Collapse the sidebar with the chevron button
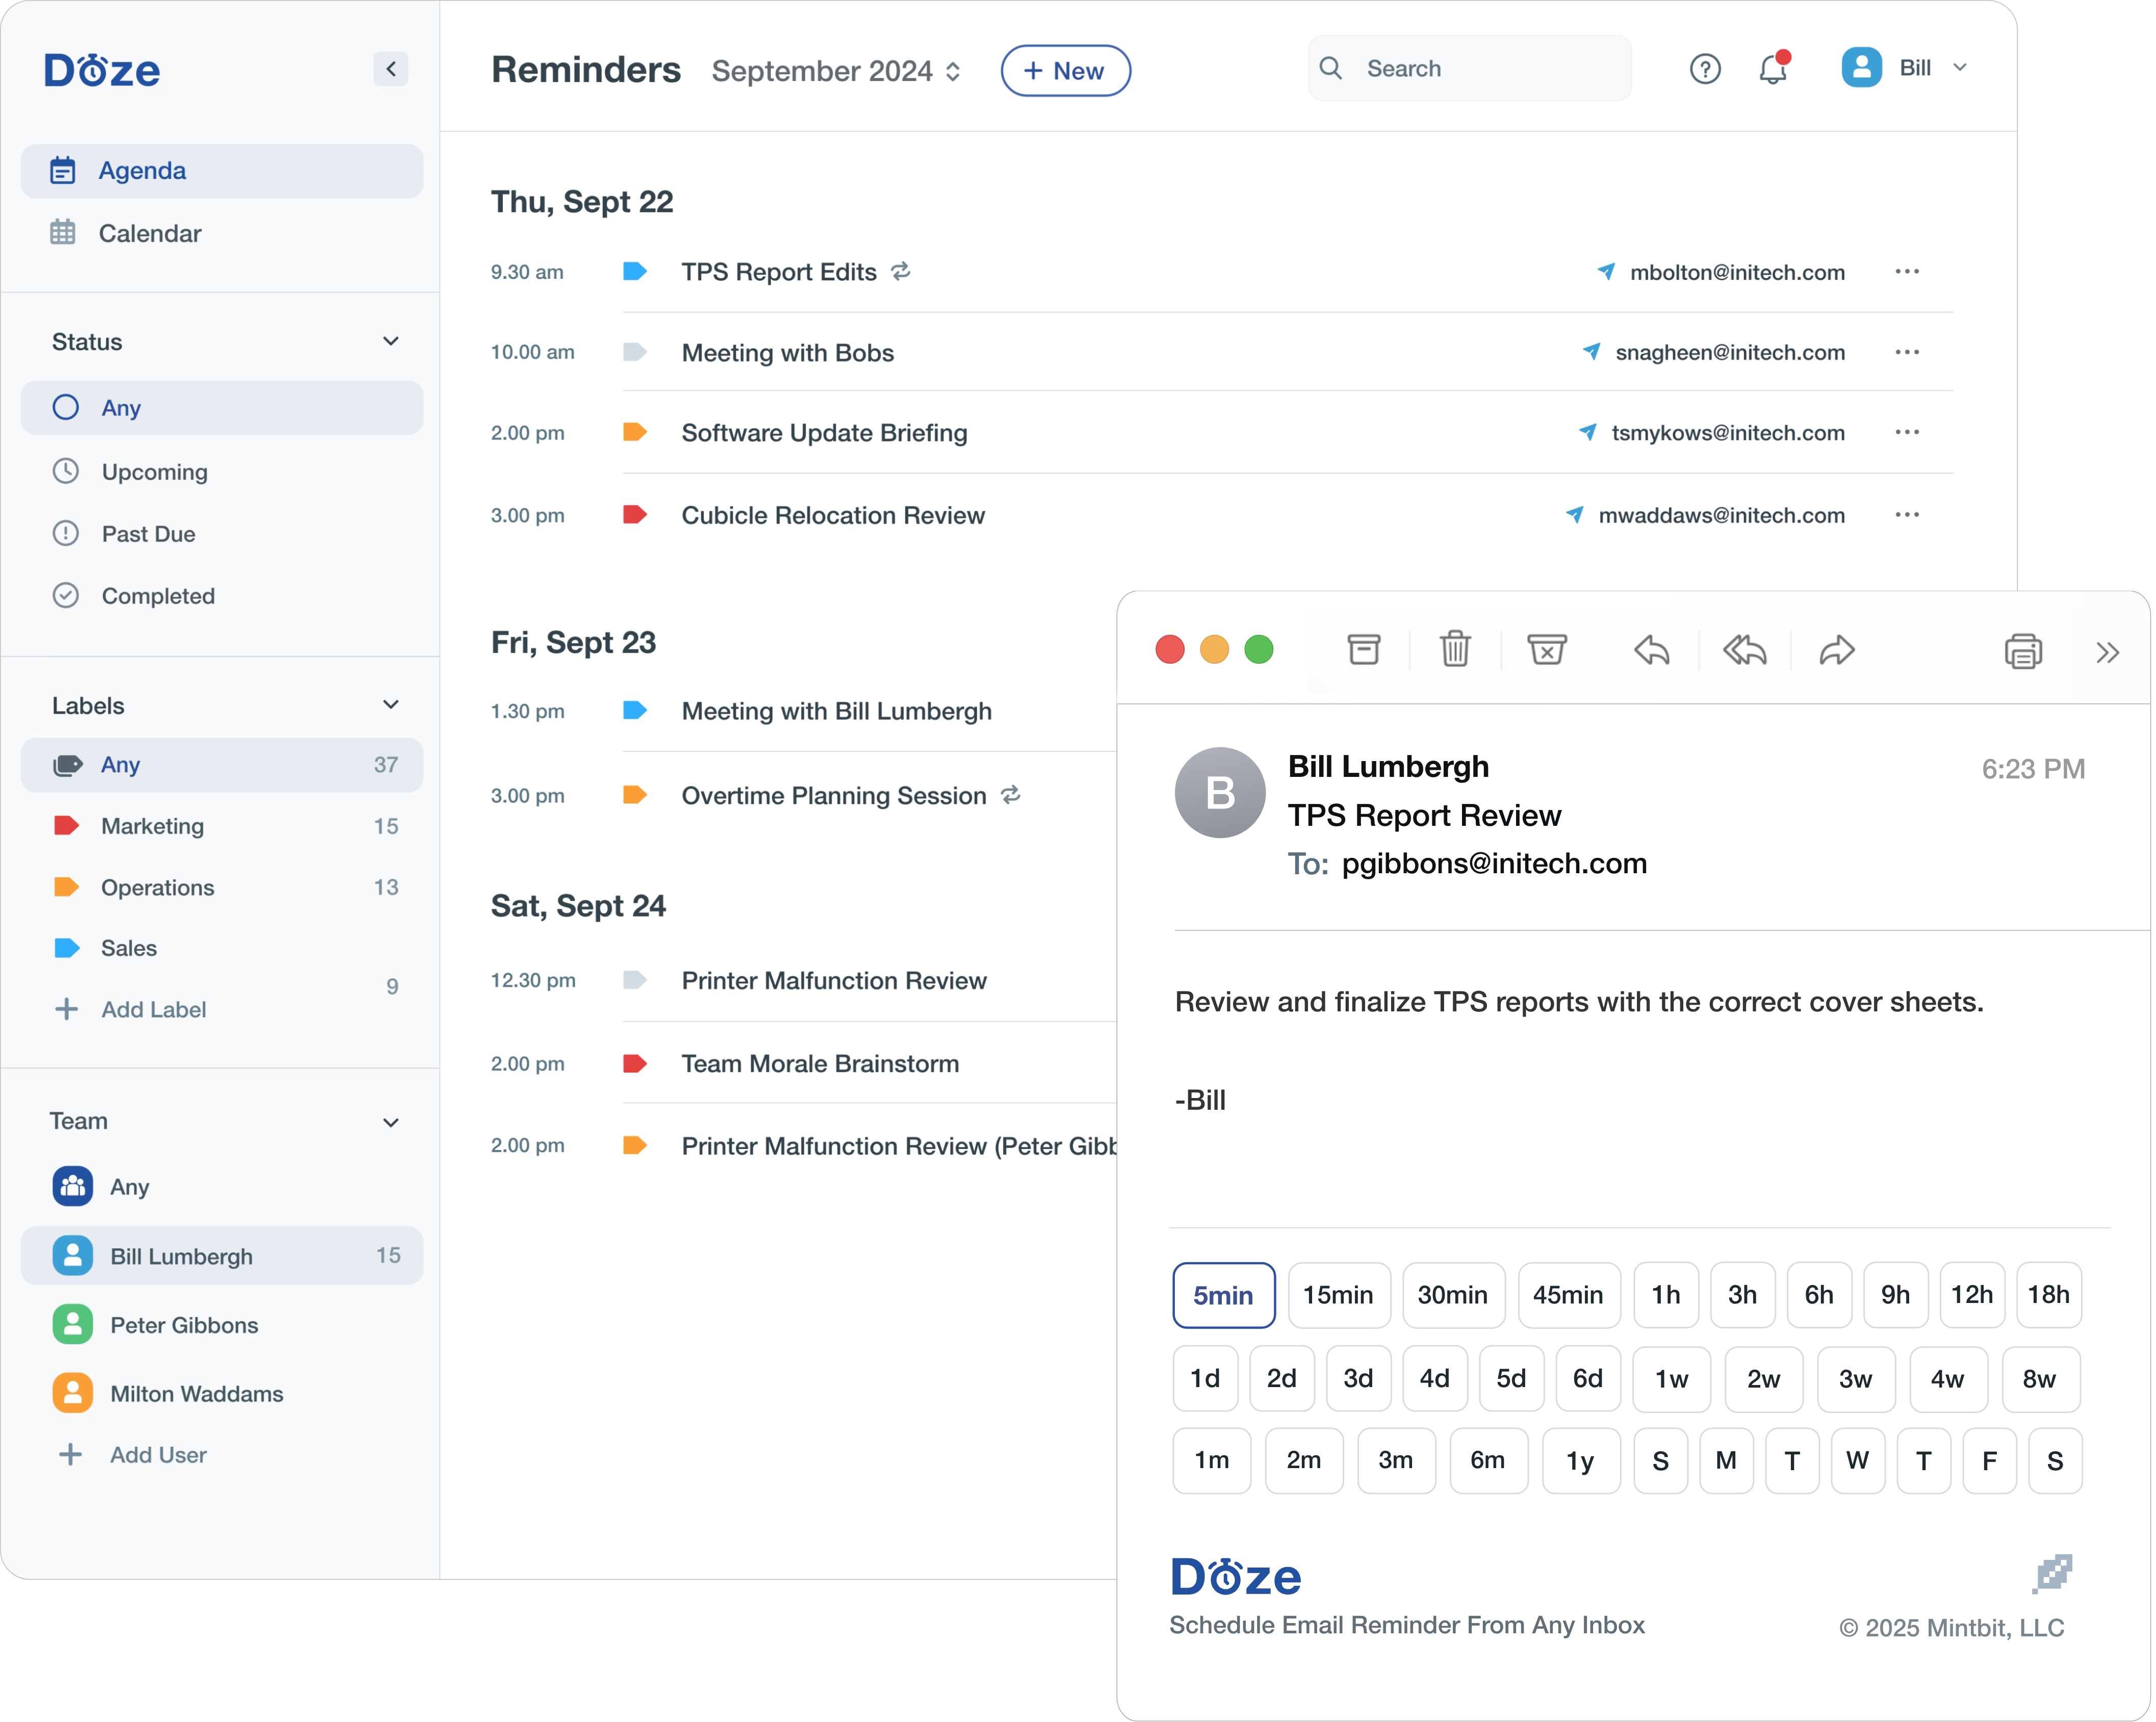 pyautogui.click(x=391, y=69)
